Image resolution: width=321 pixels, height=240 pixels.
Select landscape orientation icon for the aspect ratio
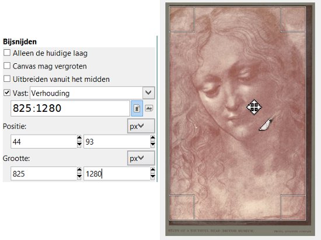click(x=149, y=108)
